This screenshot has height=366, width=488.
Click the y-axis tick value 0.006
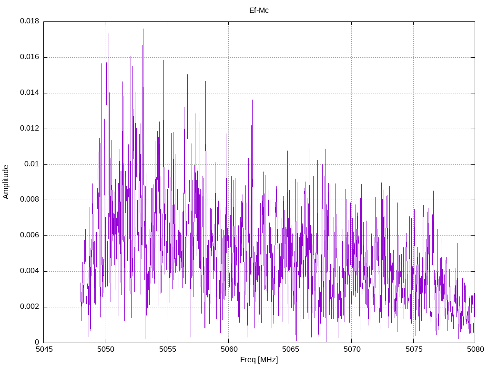click(x=30, y=235)
